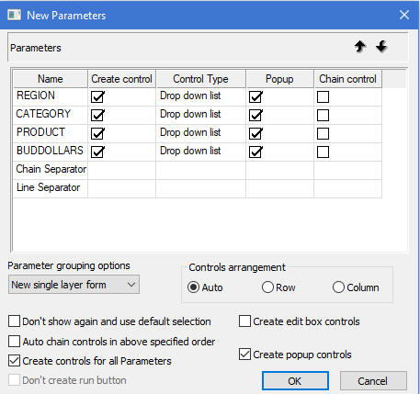Select the Column arrangement radio button
This screenshot has height=394, width=420.
(x=338, y=287)
